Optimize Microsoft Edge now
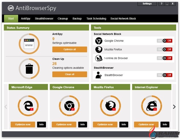The height and width of the screenshot is (139, 180). (23, 125)
